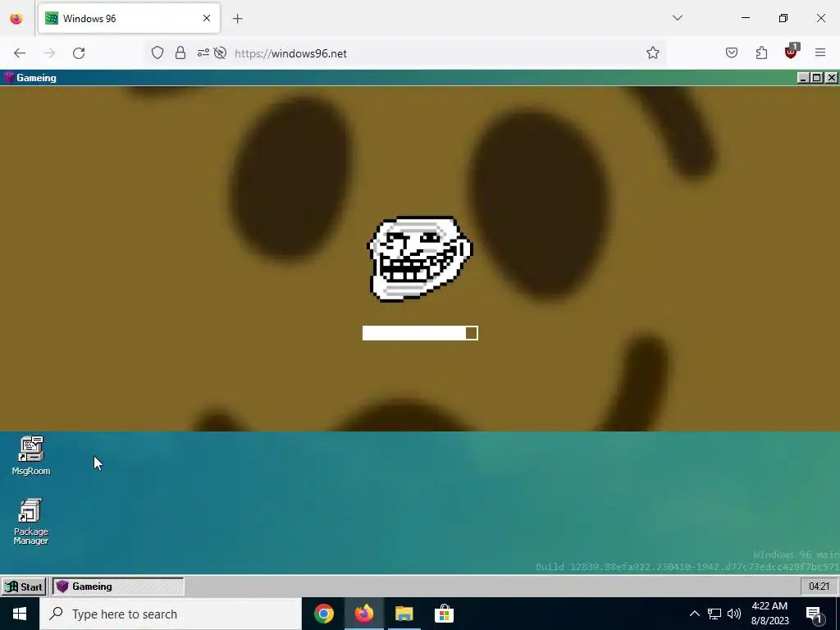Click the Firefox View icon
Screen dimensions: 840x630
[x=16, y=18]
